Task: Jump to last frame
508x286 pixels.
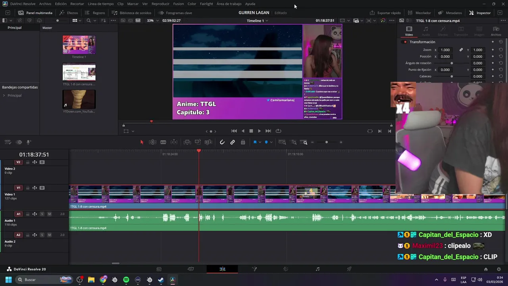Action: pos(268,131)
